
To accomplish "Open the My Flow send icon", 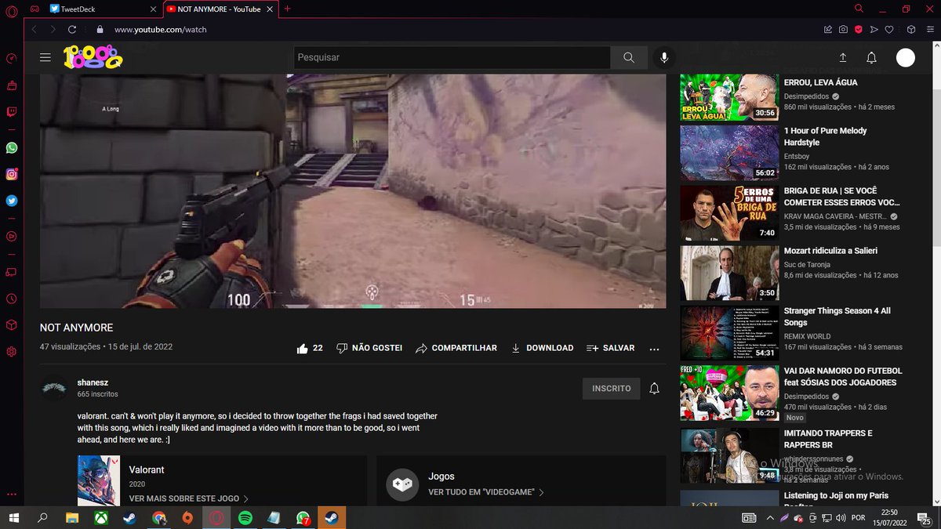I will pyautogui.click(x=874, y=30).
